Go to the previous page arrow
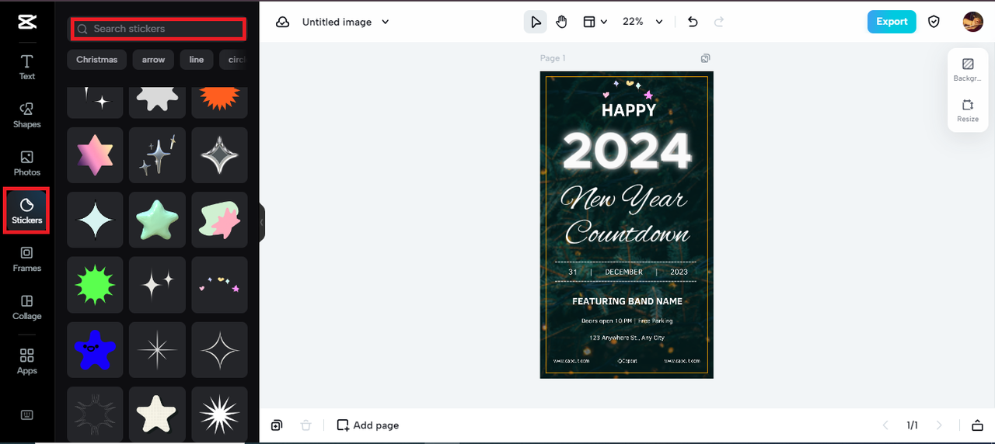The width and height of the screenshot is (995, 444). (x=885, y=425)
